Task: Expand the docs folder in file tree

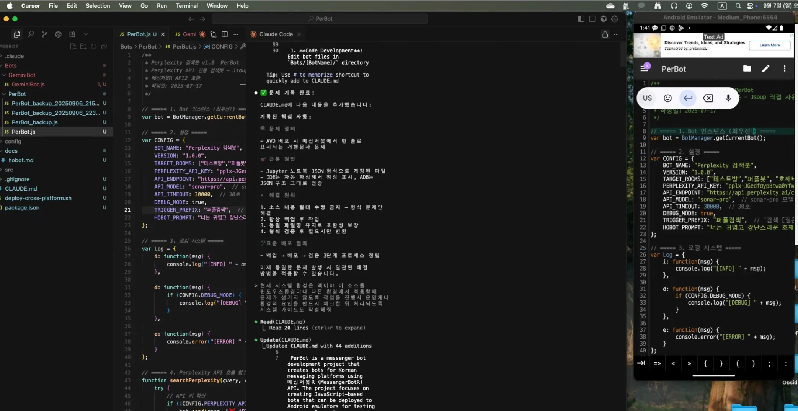Action: point(11,151)
